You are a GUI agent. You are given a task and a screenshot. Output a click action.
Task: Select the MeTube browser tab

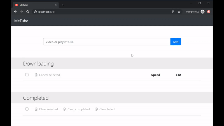pos(34,5)
